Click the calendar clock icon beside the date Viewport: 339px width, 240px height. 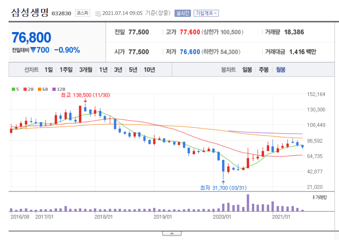[x=98, y=14]
